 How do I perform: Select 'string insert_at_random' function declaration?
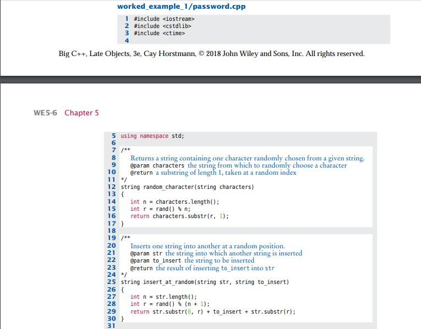coord(205,282)
